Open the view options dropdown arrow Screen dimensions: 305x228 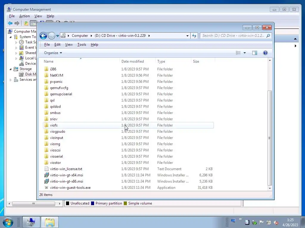(245, 53)
